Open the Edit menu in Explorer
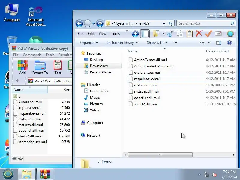Image resolution: width=240 pixels, height=180 pixels. (x=91, y=34)
